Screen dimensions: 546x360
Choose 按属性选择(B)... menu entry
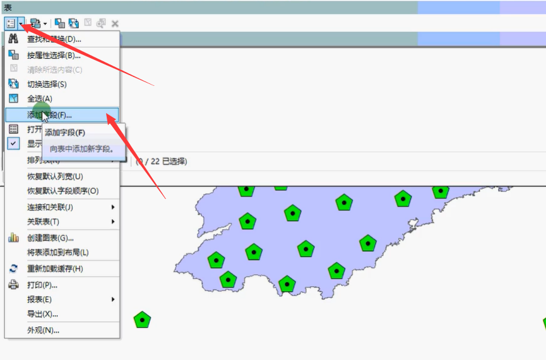pyautogui.click(x=62, y=56)
